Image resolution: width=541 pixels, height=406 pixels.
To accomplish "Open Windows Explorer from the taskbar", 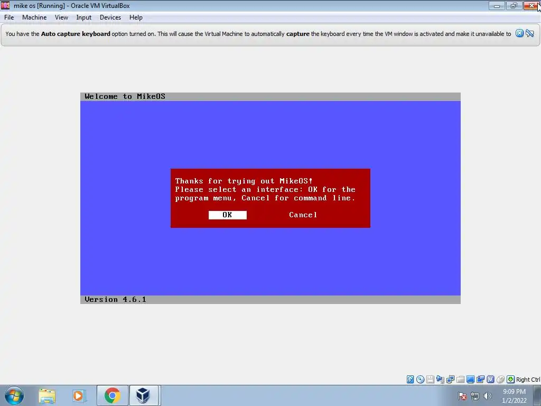I will [47, 395].
